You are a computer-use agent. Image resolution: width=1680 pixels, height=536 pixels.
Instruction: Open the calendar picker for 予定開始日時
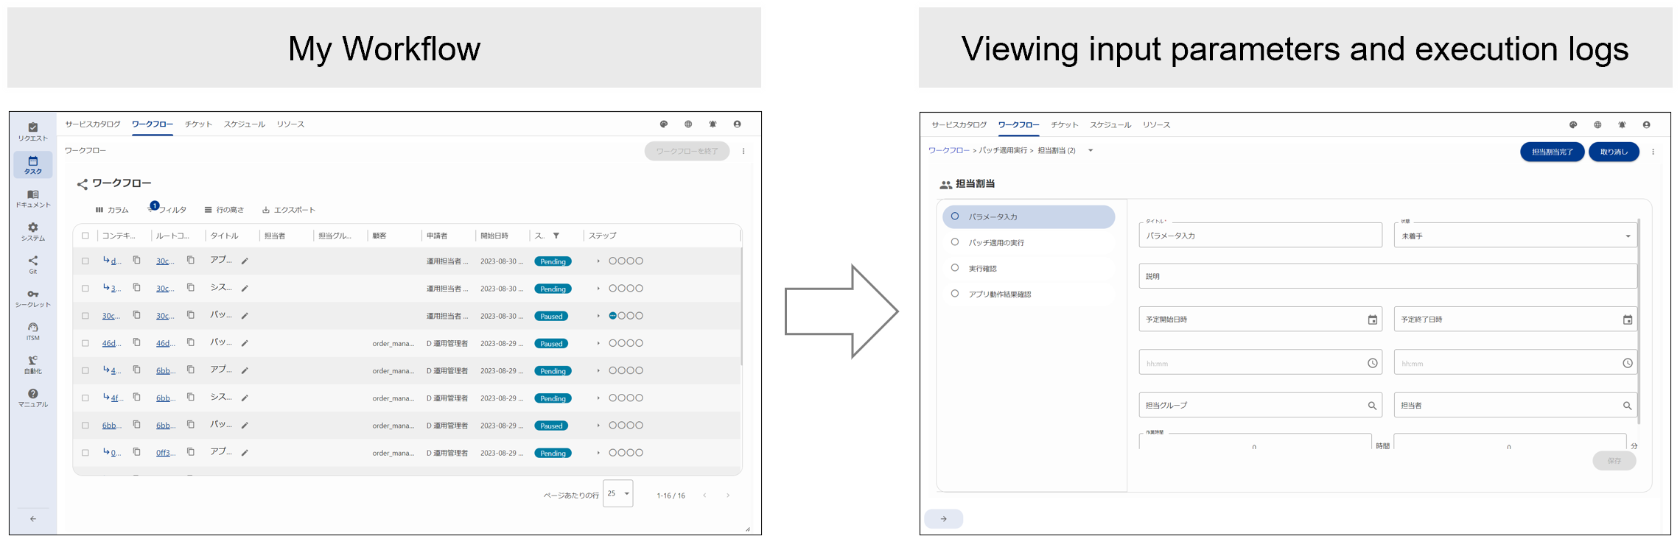[1372, 320]
